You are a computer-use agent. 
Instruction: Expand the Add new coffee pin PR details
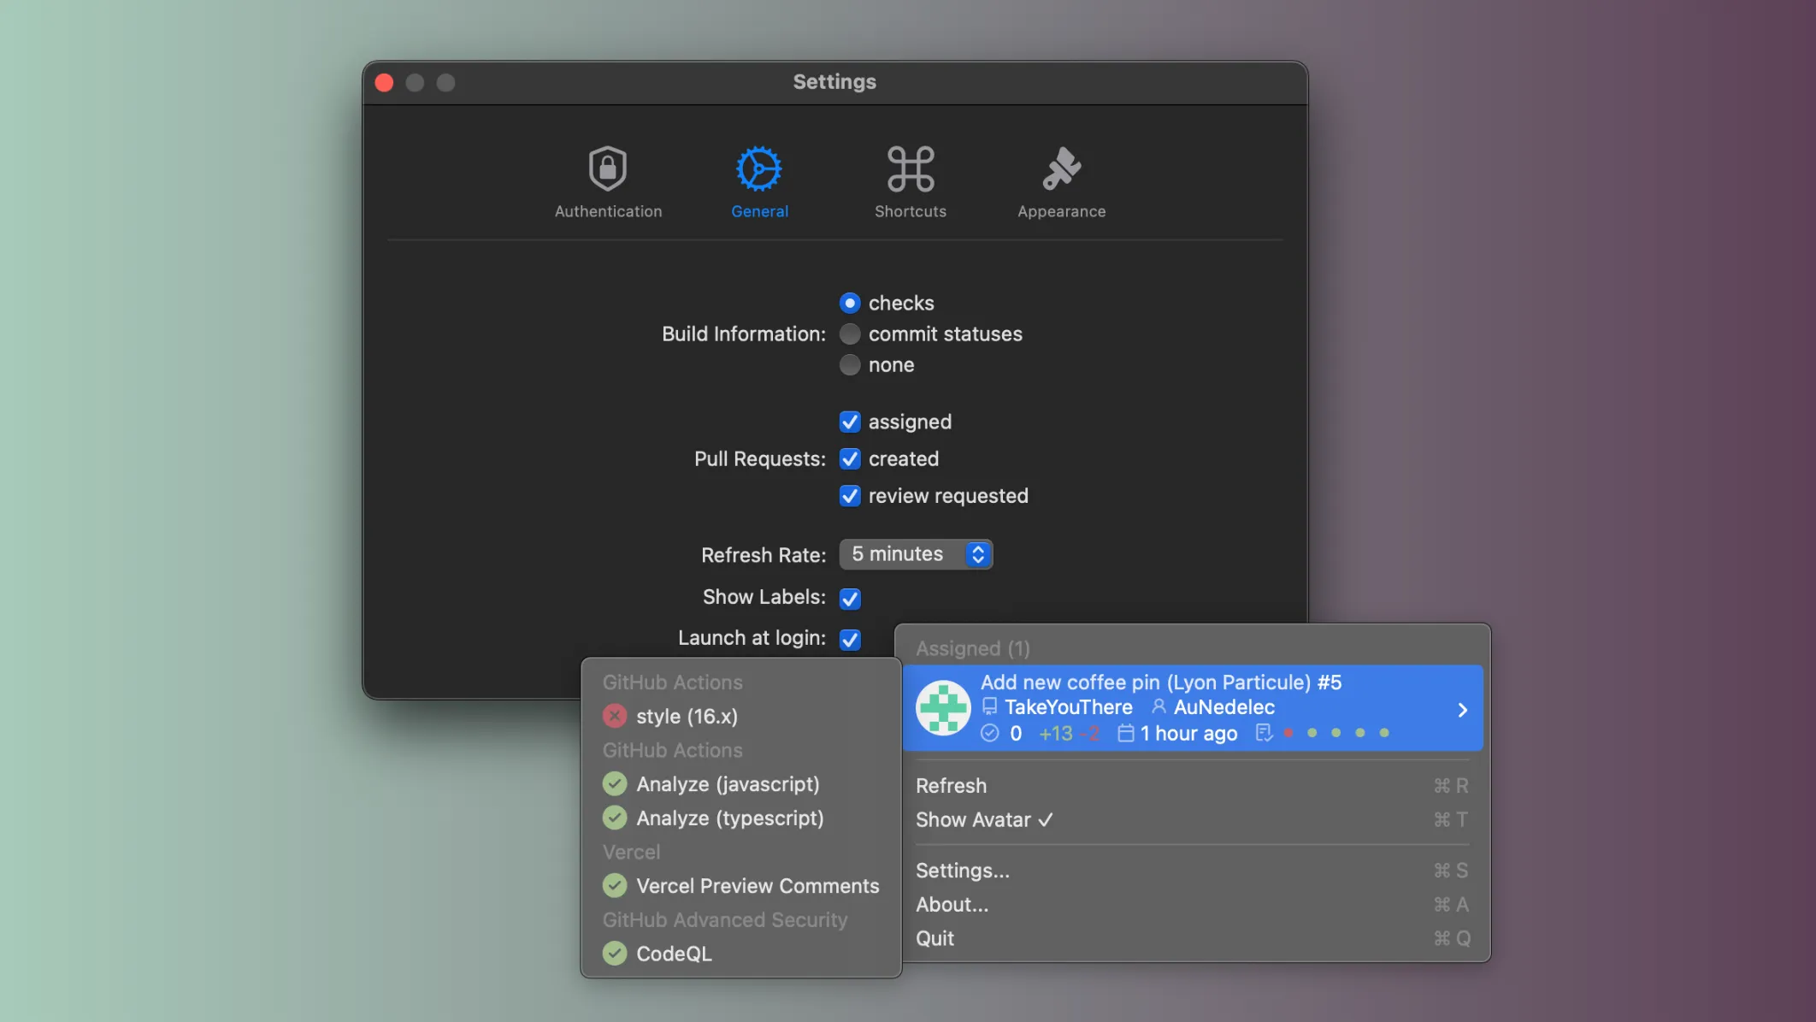click(x=1460, y=708)
